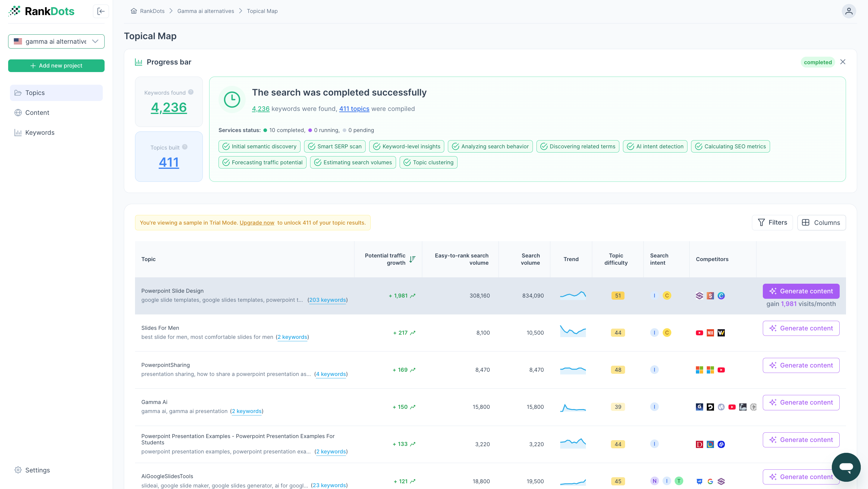The width and height of the screenshot is (868, 489).
Task: Click the first competitor icon for Gamma Ai
Action: point(699,407)
